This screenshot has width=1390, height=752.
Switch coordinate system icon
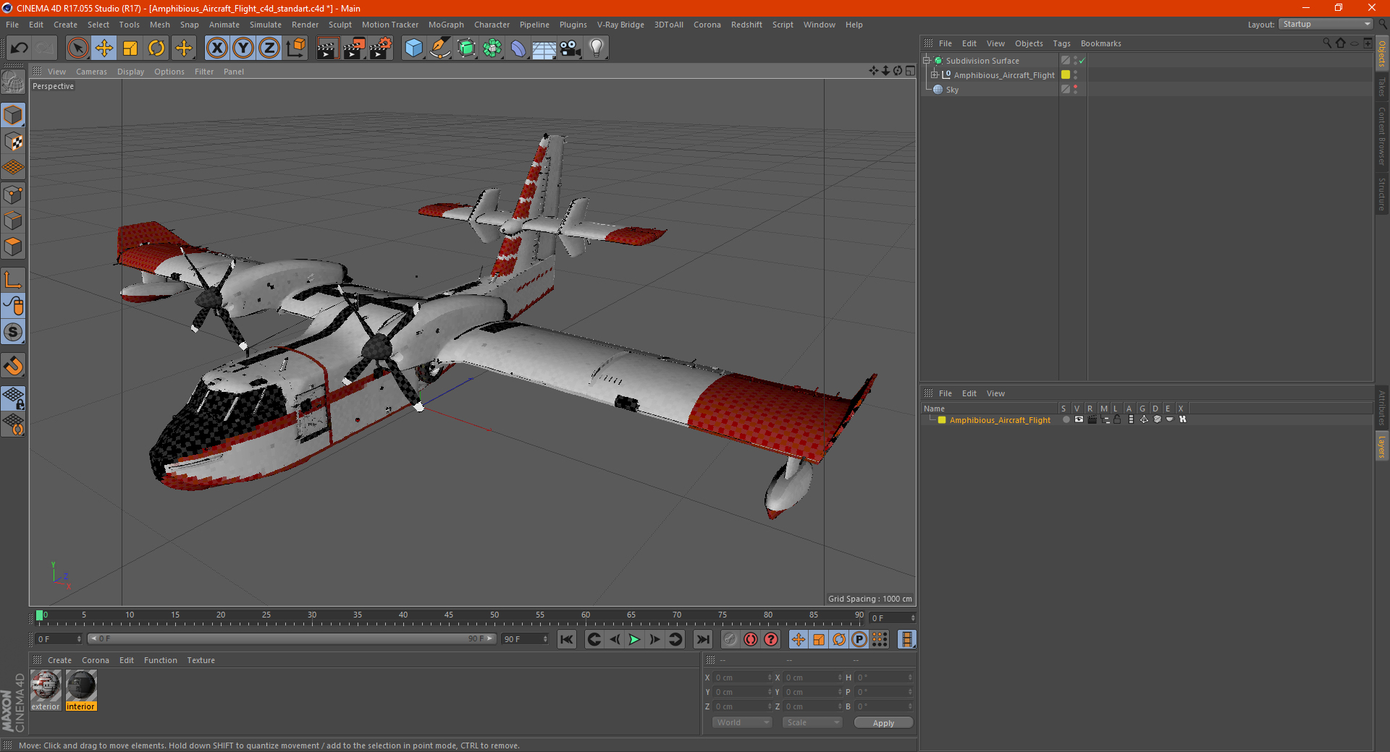pos(295,48)
